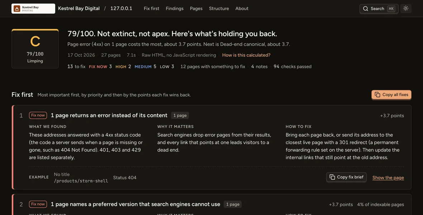Click the "Kestrel Bay Digital" site name text
This screenshot has width=423, height=215.
(79, 9)
